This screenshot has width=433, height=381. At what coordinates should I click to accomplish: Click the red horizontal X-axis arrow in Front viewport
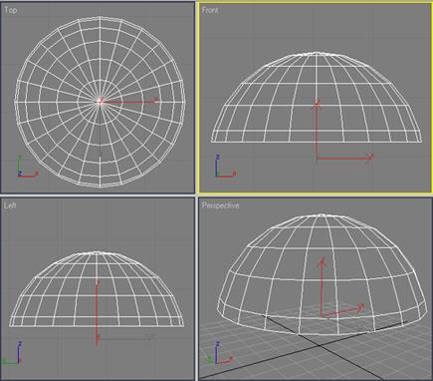click(345, 158)
